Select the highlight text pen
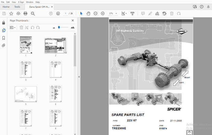The height and width of the screenshot is (135, 212). coord(150,14)
